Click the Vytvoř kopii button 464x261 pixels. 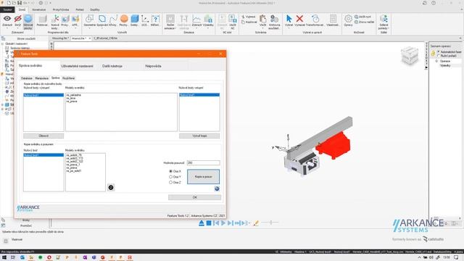199,136
